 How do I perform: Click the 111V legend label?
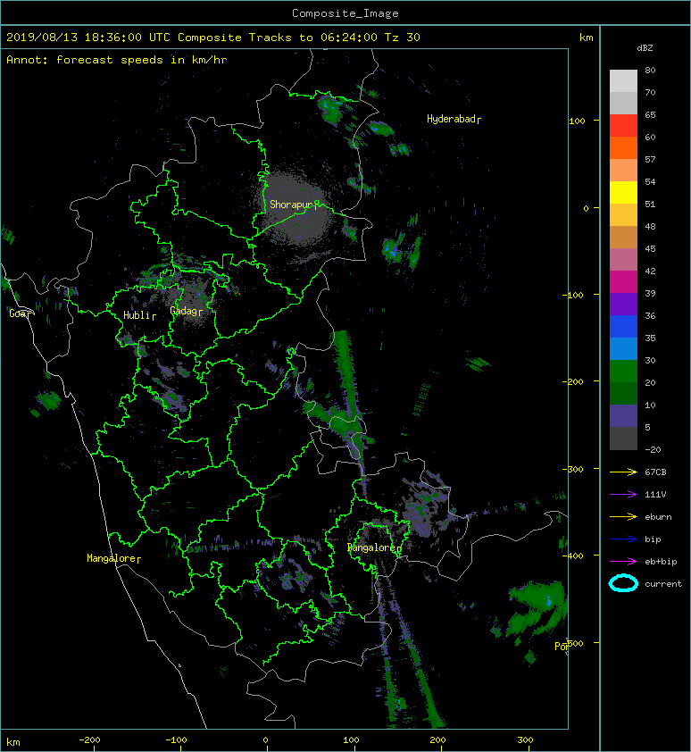coord(655,495)
